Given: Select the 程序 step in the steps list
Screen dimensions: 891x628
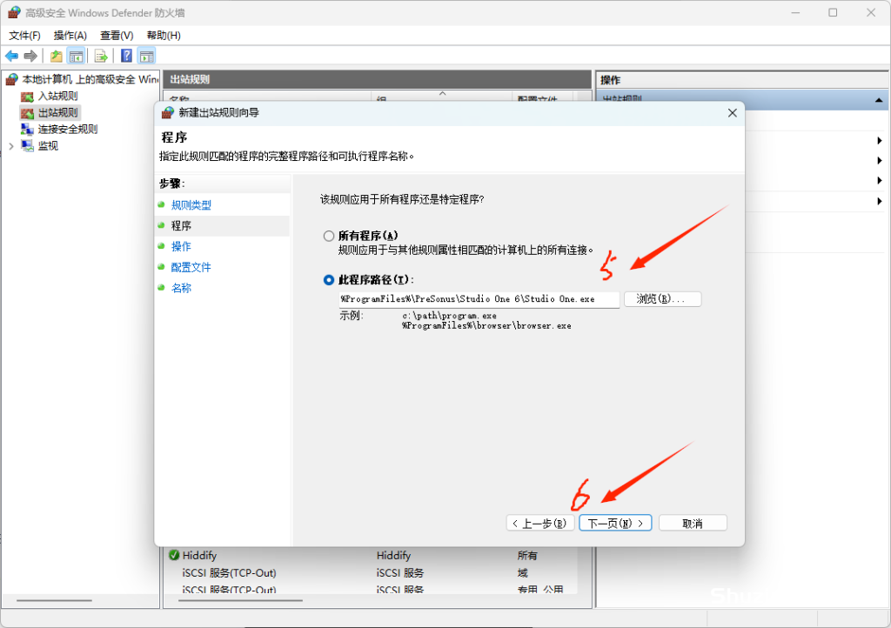Looking at the screenshot, I should click(x=181, y=226).
